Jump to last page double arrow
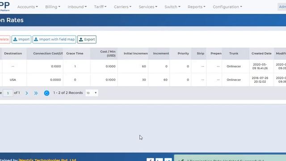Screen dimensions: 286x161 point(36,93)
